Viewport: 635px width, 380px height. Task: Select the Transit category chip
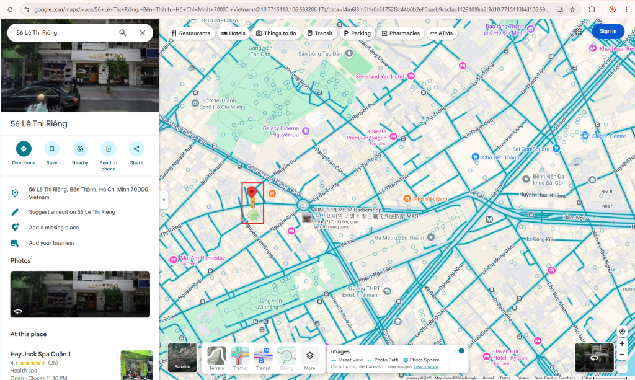(x=320, y=33)
